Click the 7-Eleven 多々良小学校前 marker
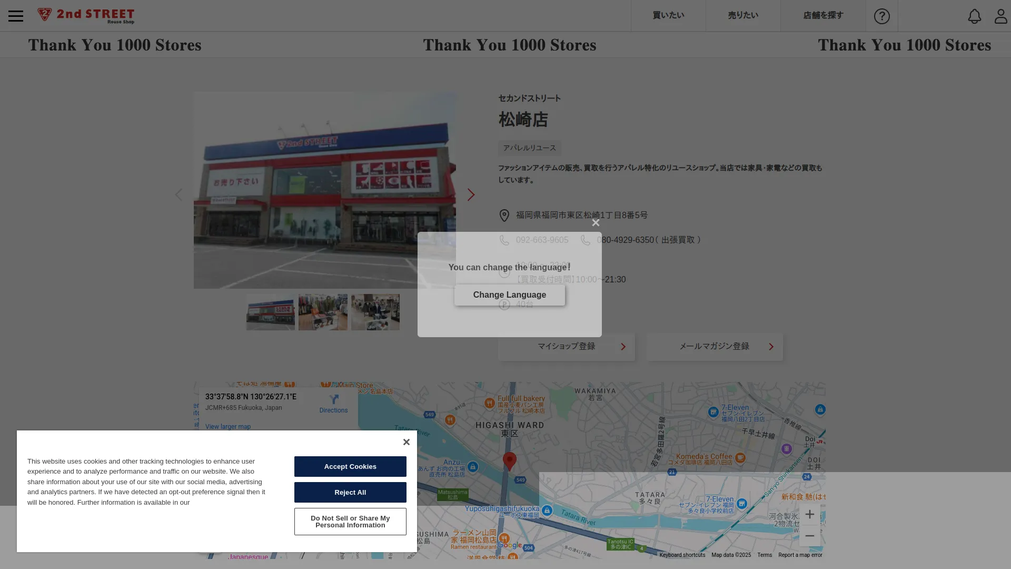1011x569 pixels. coord(742,504)
